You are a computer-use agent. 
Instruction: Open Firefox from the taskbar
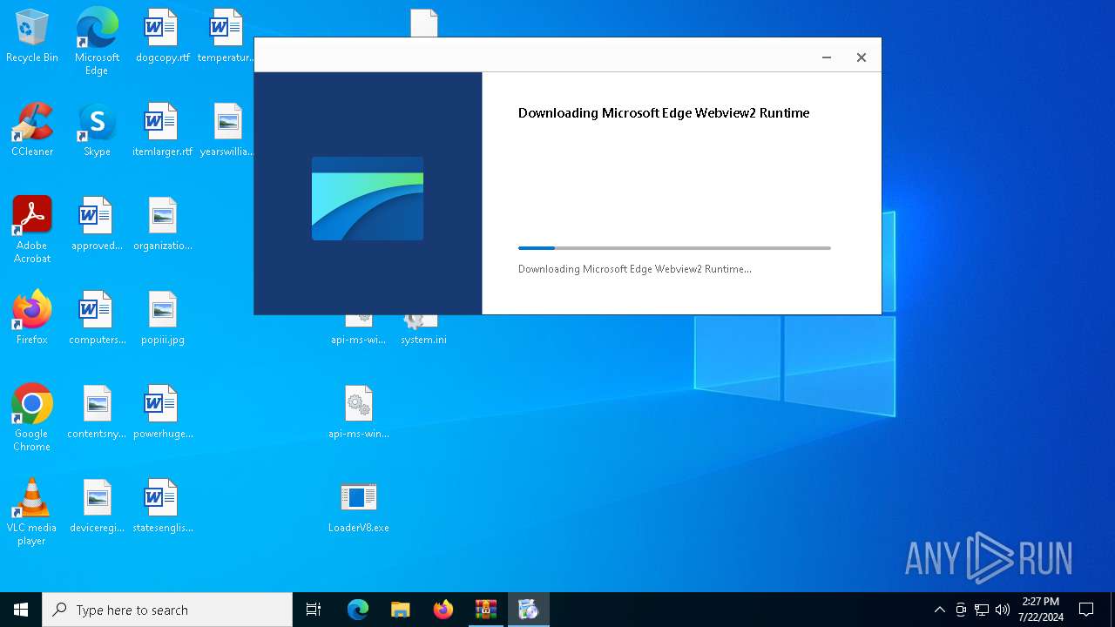[x=443, y=610]
